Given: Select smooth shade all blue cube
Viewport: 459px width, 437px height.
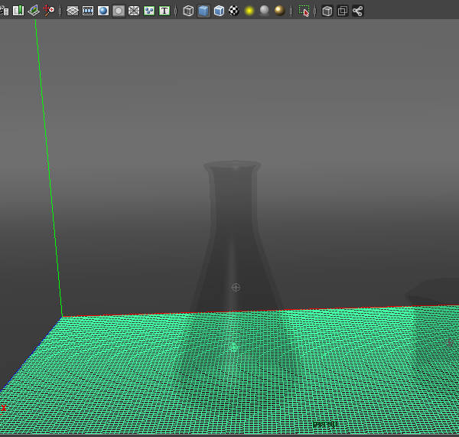Looking at the screenshot, I should coord(203,11).
